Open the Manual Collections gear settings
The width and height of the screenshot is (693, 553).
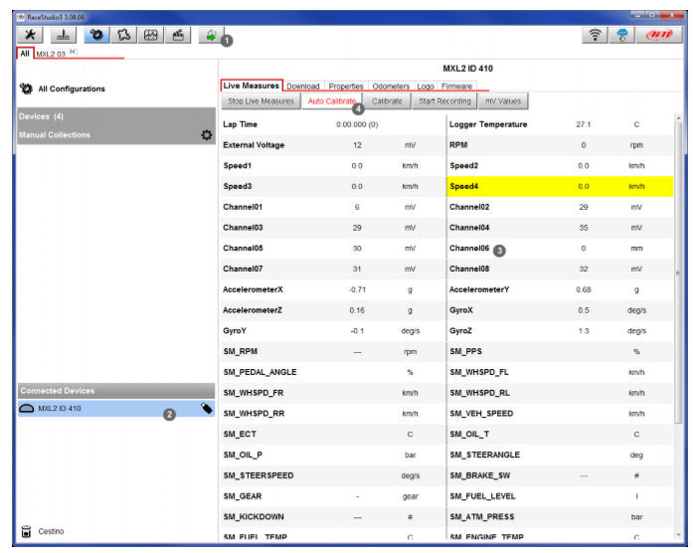click(207, 135)
